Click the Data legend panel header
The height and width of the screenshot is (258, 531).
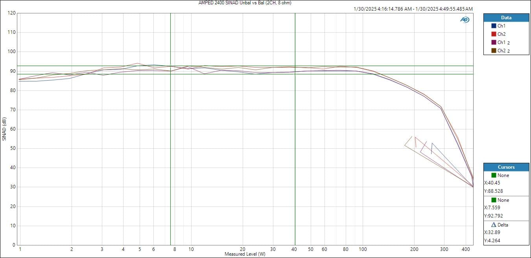[x=506, y=18]
